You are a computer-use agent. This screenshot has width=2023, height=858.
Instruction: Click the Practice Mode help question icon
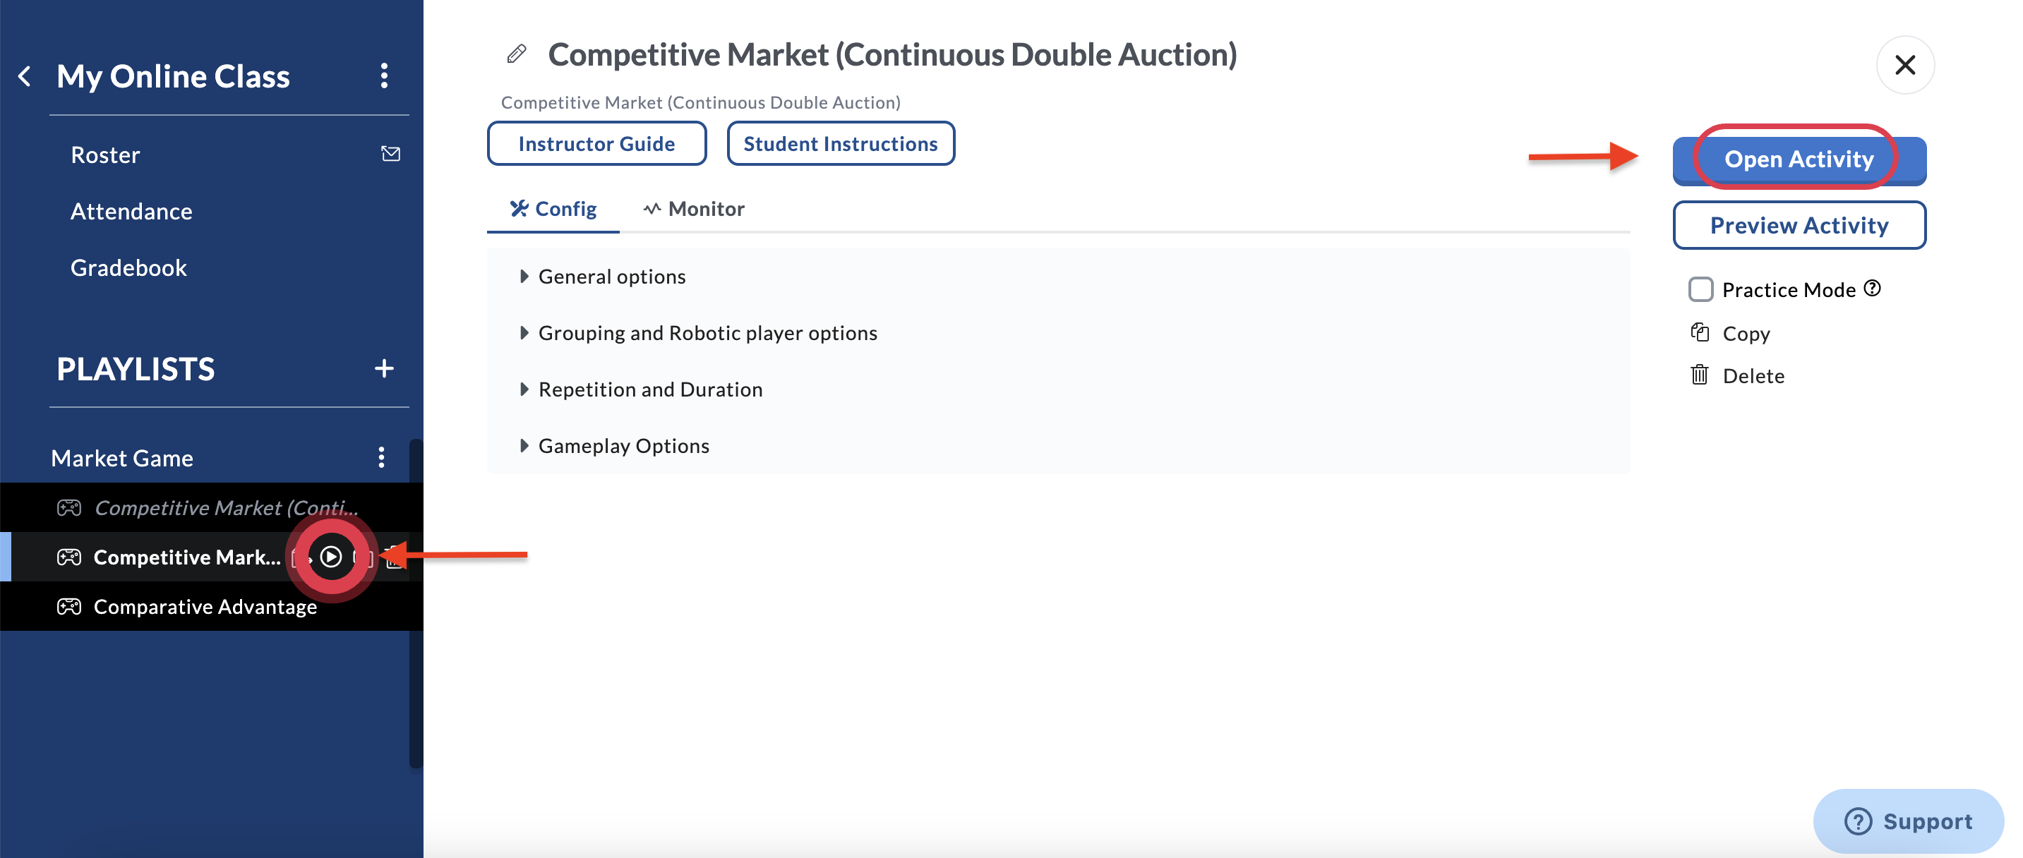tap(1872, 289)
